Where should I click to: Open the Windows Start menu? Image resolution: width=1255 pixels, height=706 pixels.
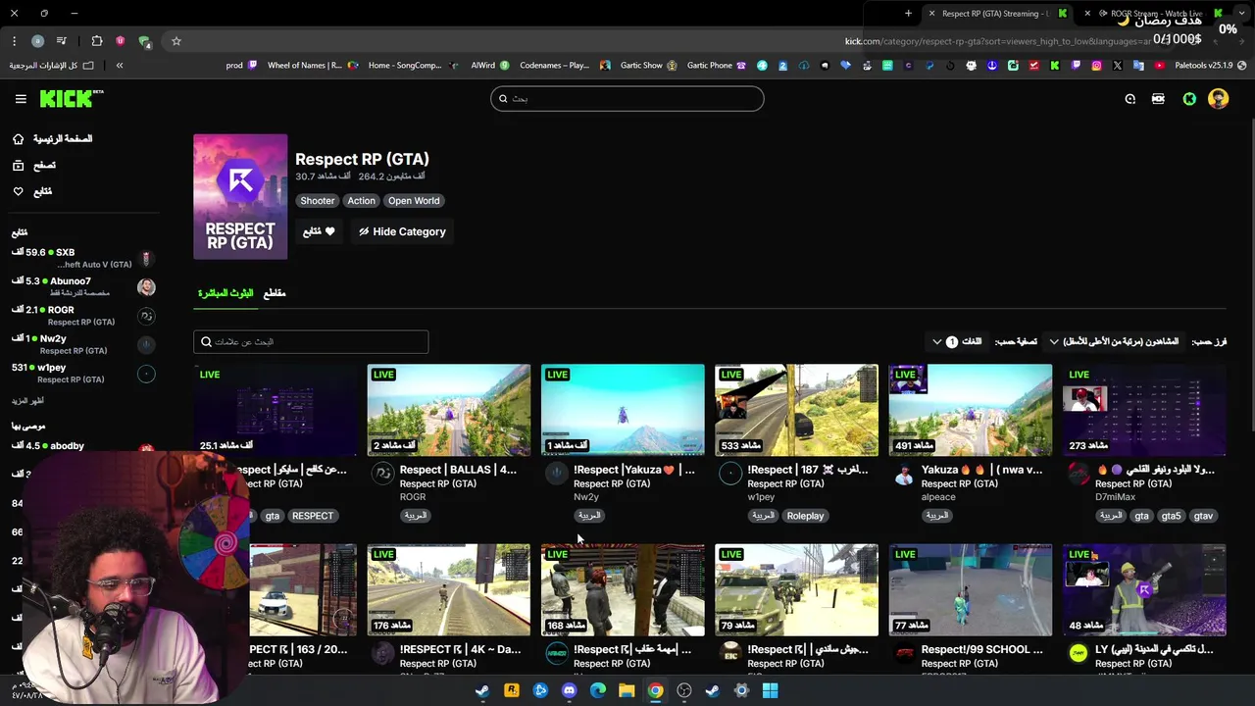[x=771, y=690]
